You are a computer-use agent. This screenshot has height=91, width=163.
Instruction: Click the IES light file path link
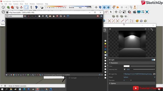(138, 74)
